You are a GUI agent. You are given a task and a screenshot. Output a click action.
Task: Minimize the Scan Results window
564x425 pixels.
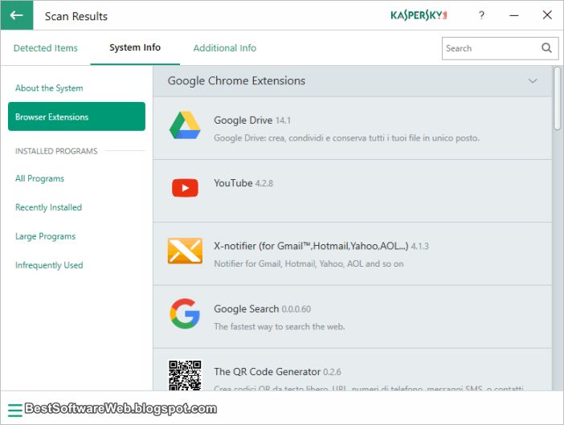coord(514,15)
